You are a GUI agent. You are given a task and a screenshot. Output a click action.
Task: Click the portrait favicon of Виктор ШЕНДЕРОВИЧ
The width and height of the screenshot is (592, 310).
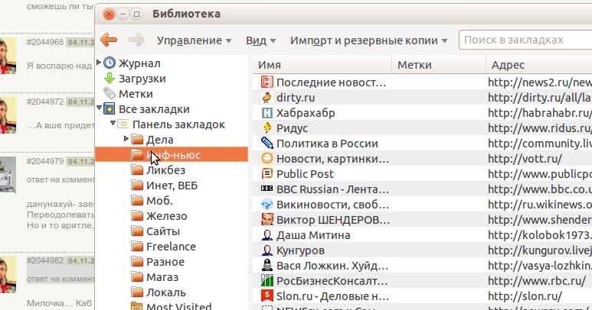click(x=267, y=219)
